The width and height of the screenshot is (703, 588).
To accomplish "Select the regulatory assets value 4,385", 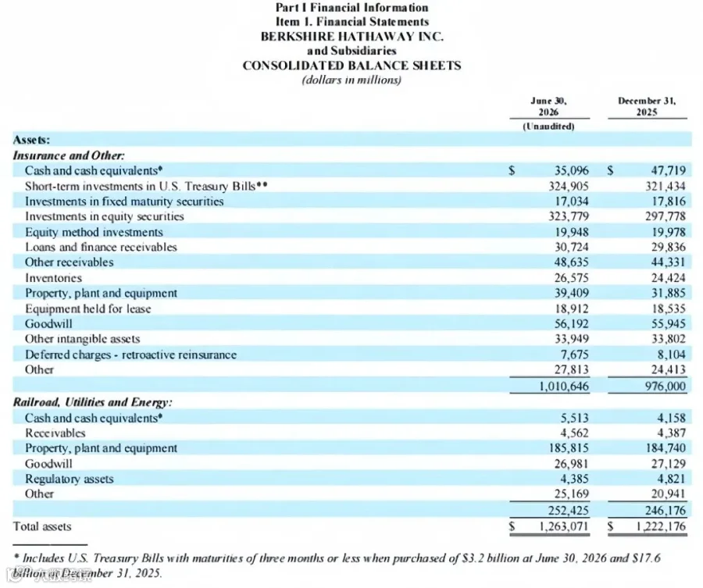I will (x=574, y=479).
